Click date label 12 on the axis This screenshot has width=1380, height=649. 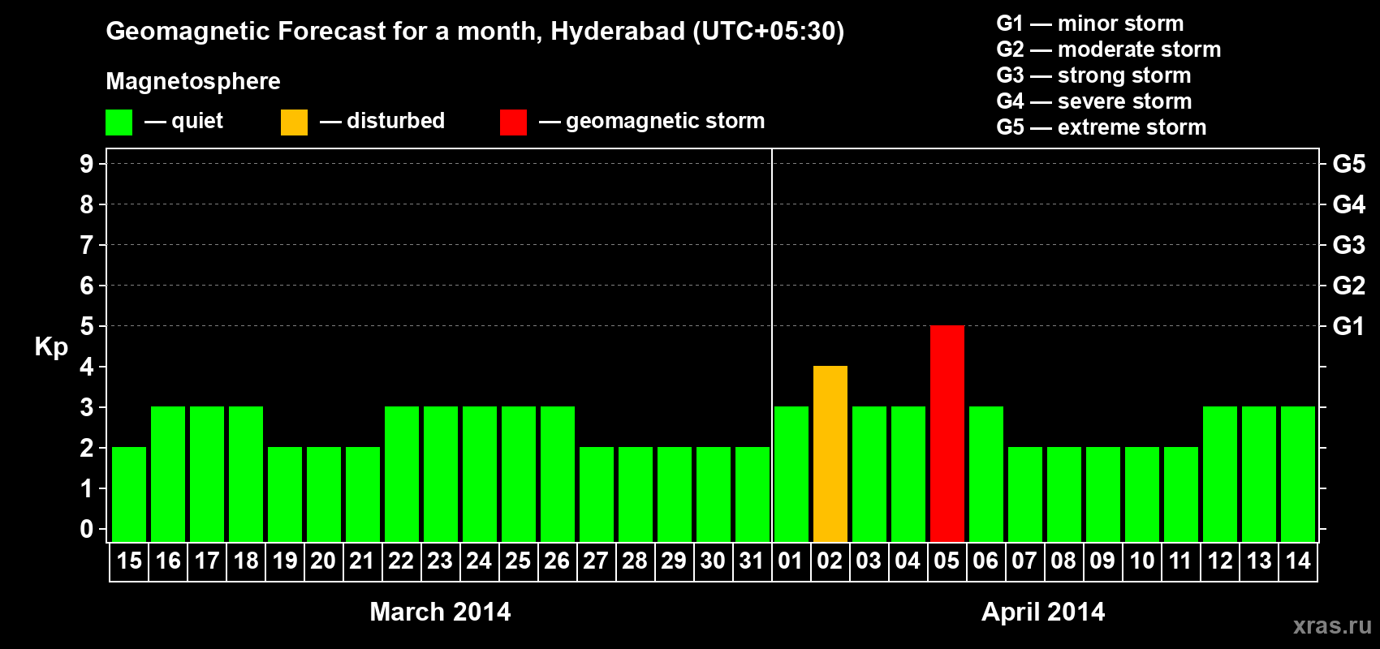click(1220, 561)
